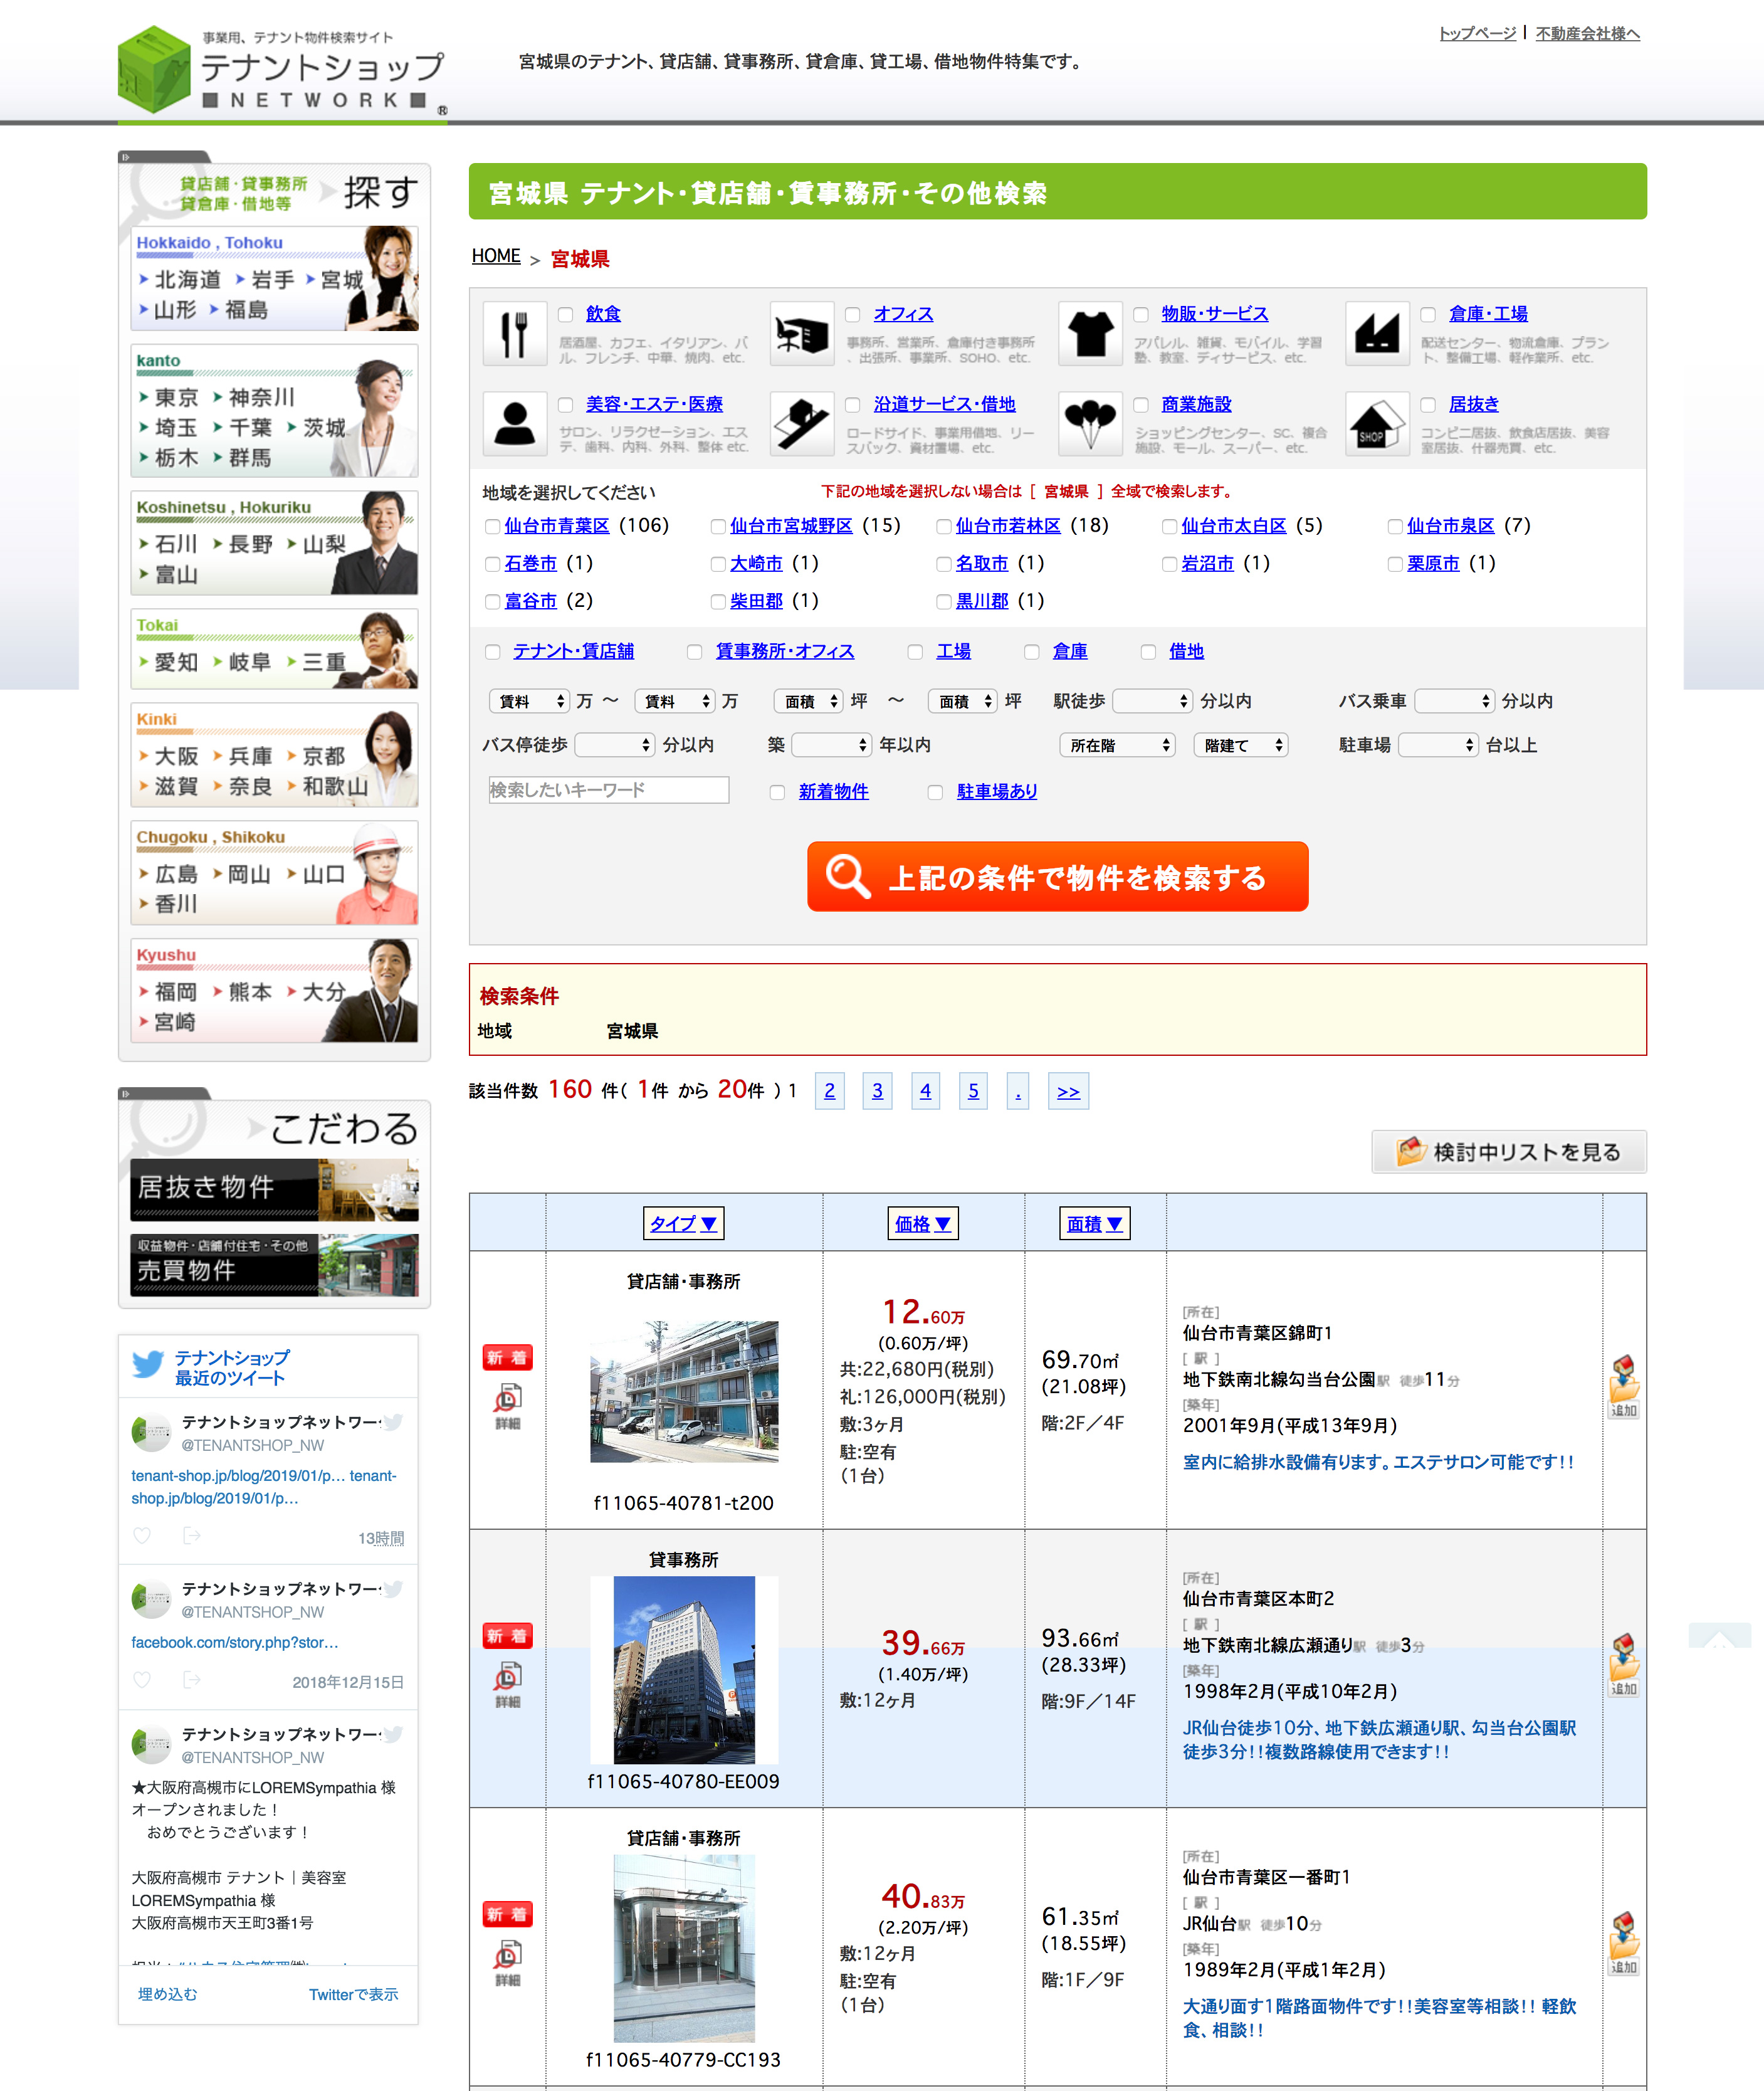1764x2091 pixels.
Task: Check the オフィス category checkbox
Action: point(852,315)
